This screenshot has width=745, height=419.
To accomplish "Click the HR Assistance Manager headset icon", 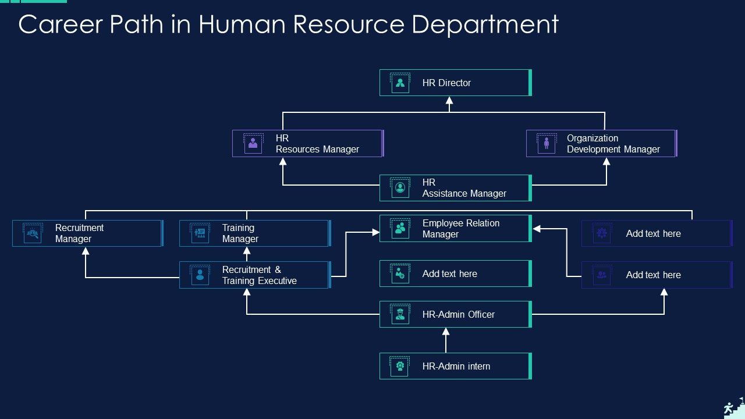I will point(399,187).
